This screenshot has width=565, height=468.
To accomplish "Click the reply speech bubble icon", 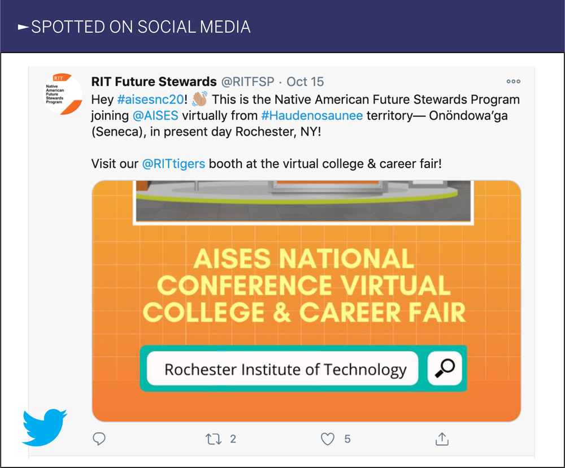I will [99, 439].
